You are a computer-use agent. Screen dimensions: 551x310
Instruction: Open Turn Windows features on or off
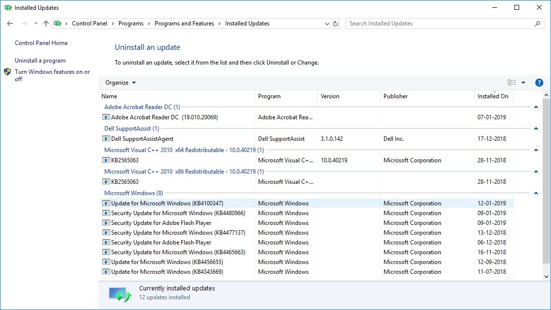(52, 75)
